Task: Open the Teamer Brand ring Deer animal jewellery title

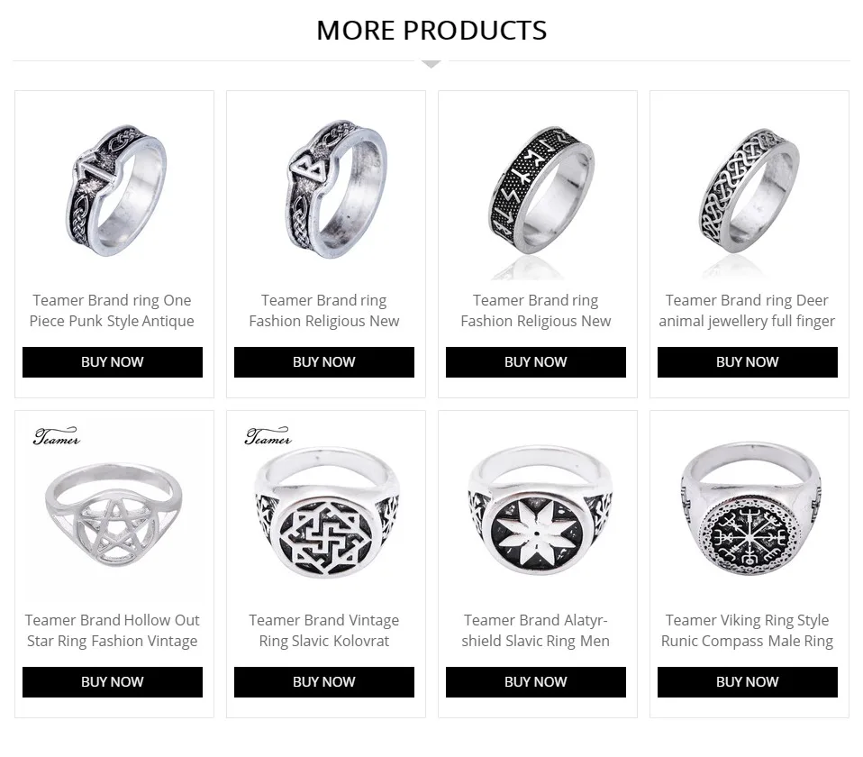Action: point(748,311)
